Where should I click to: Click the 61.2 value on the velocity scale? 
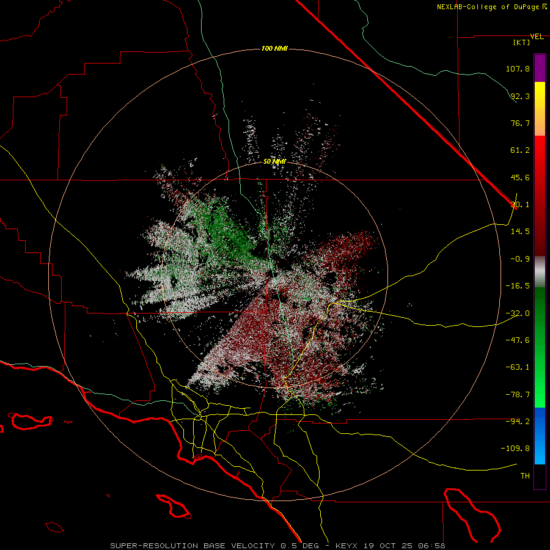(x=520, y=150)
